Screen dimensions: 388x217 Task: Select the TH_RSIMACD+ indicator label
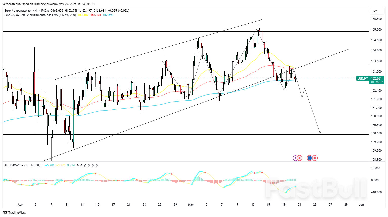[14, 165]
